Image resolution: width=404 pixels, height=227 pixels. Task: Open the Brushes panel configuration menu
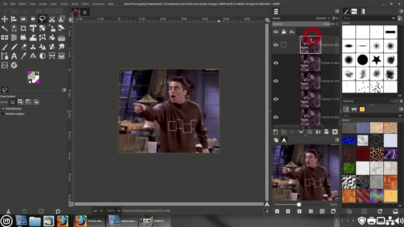point(401,11)
